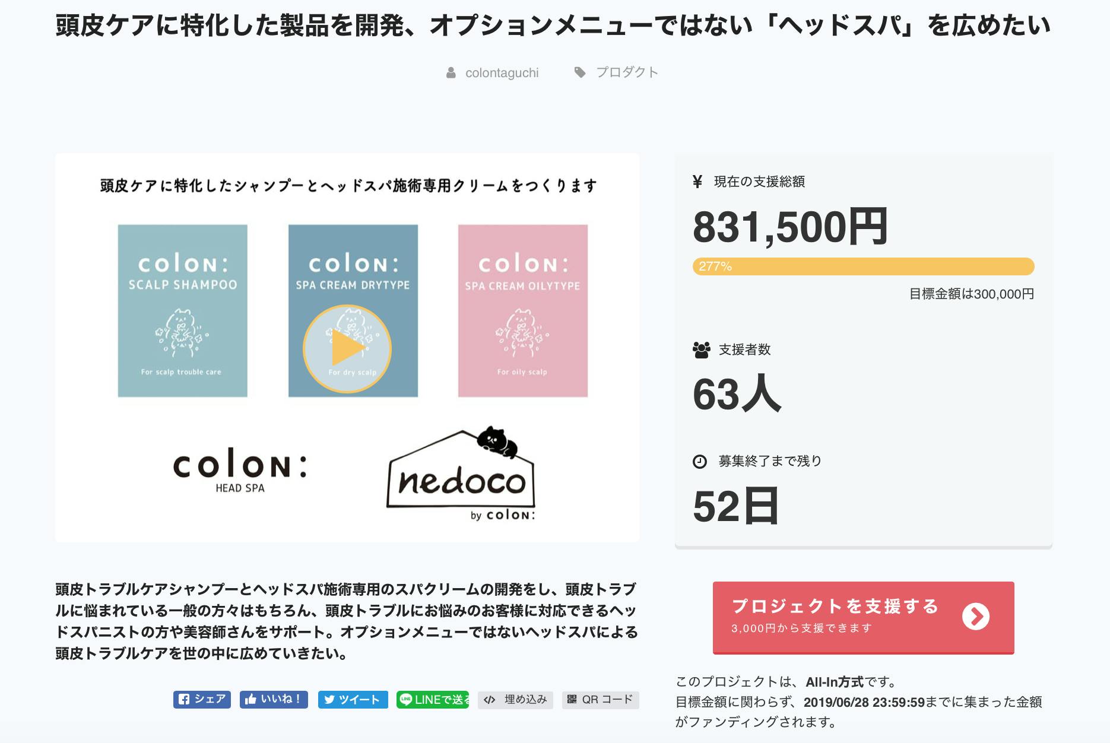
Task: Open the 埋め込み embed code option
Action: pos(515,700)
